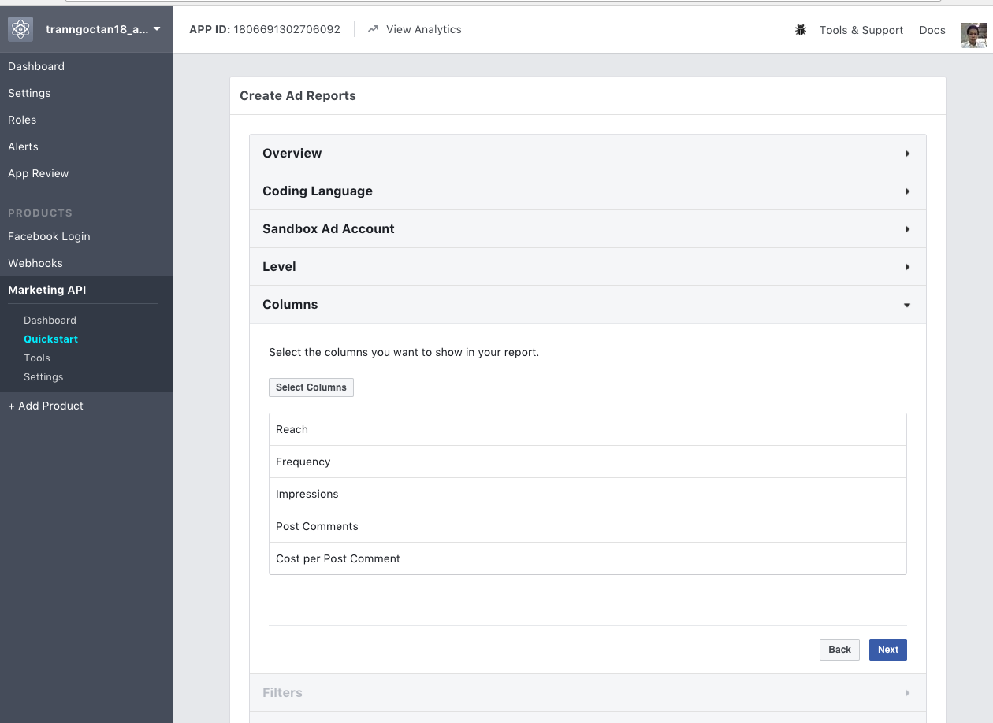Expand the Overview section arrow

click(x=907, y=154)
